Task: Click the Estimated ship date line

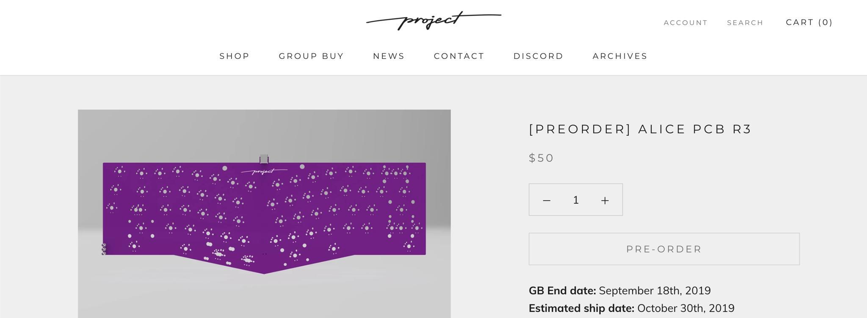Action: click(631, 308)
